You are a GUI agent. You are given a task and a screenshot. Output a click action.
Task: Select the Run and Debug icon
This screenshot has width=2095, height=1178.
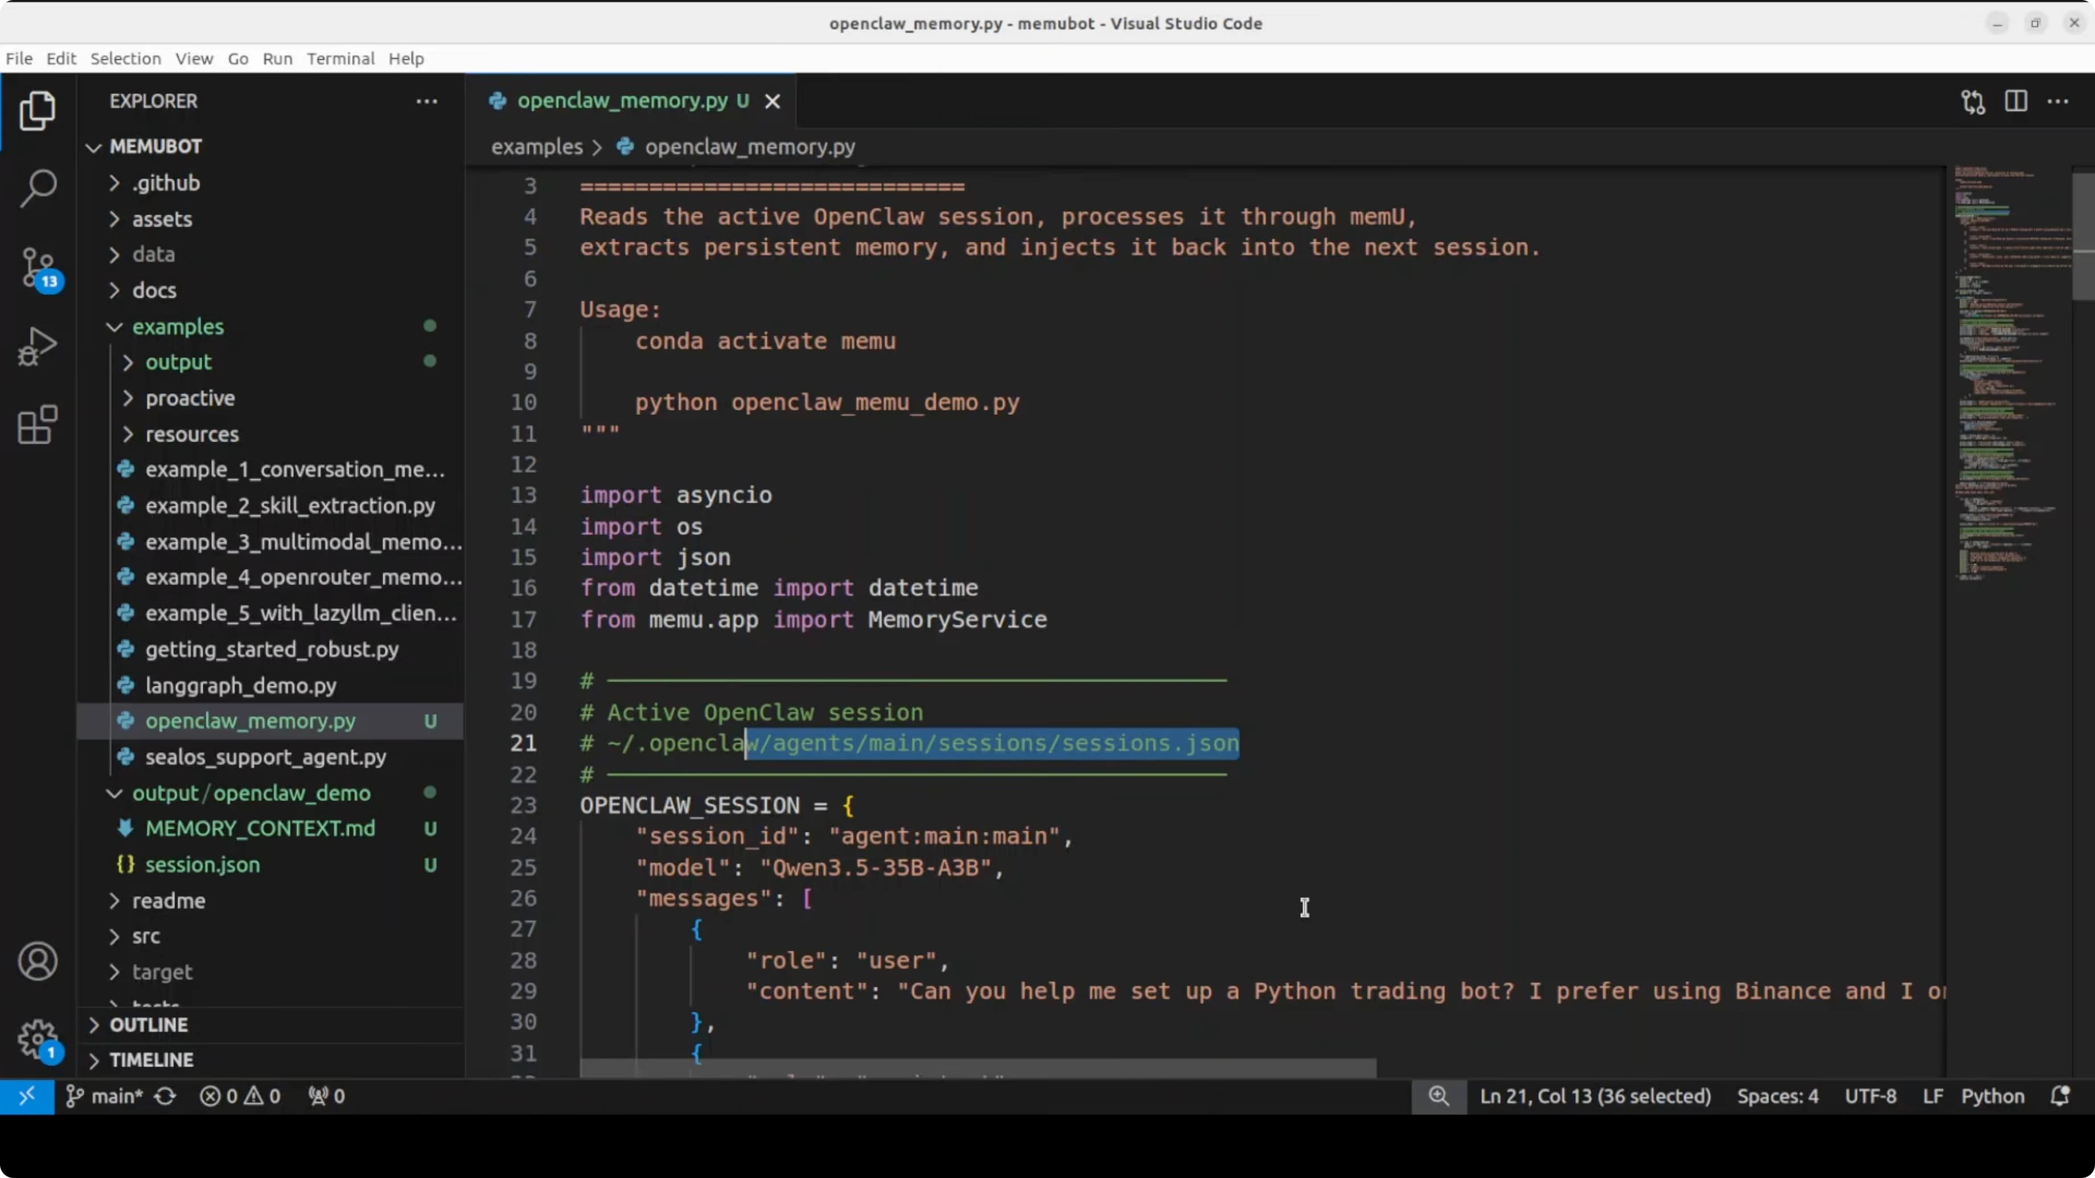coord(36,345)
